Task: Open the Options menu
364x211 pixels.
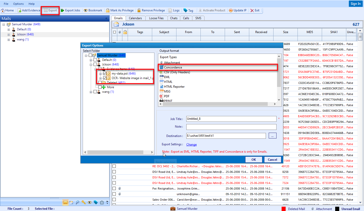Action: pos(18,4)
